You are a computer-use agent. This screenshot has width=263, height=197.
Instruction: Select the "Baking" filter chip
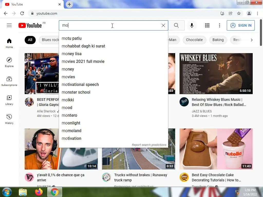[x=218, y=40]
